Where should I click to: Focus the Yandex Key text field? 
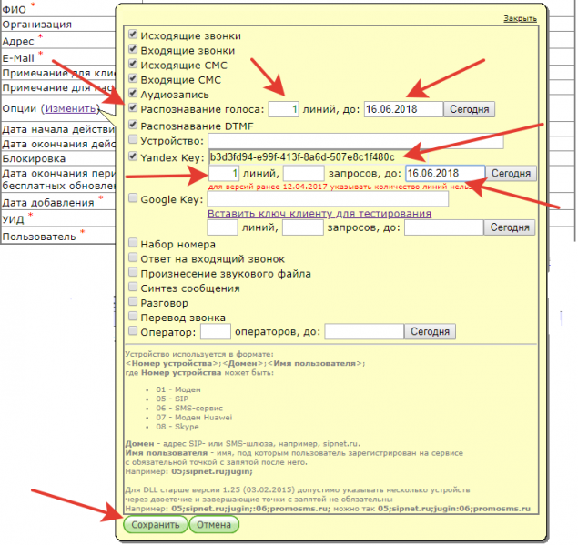[x=319, y=157]
